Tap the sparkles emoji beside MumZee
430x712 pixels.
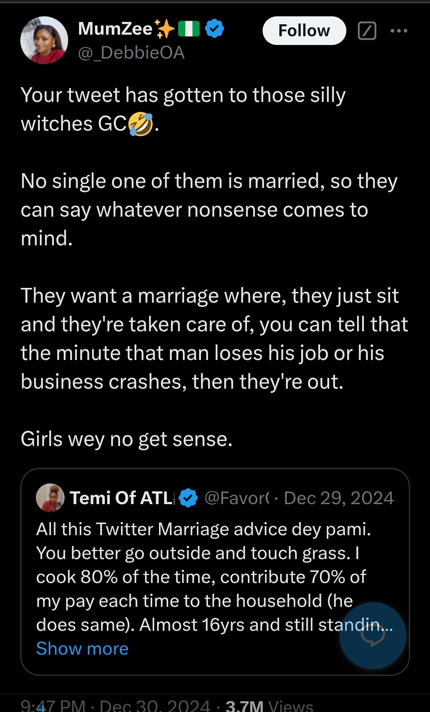coord(165,29)
